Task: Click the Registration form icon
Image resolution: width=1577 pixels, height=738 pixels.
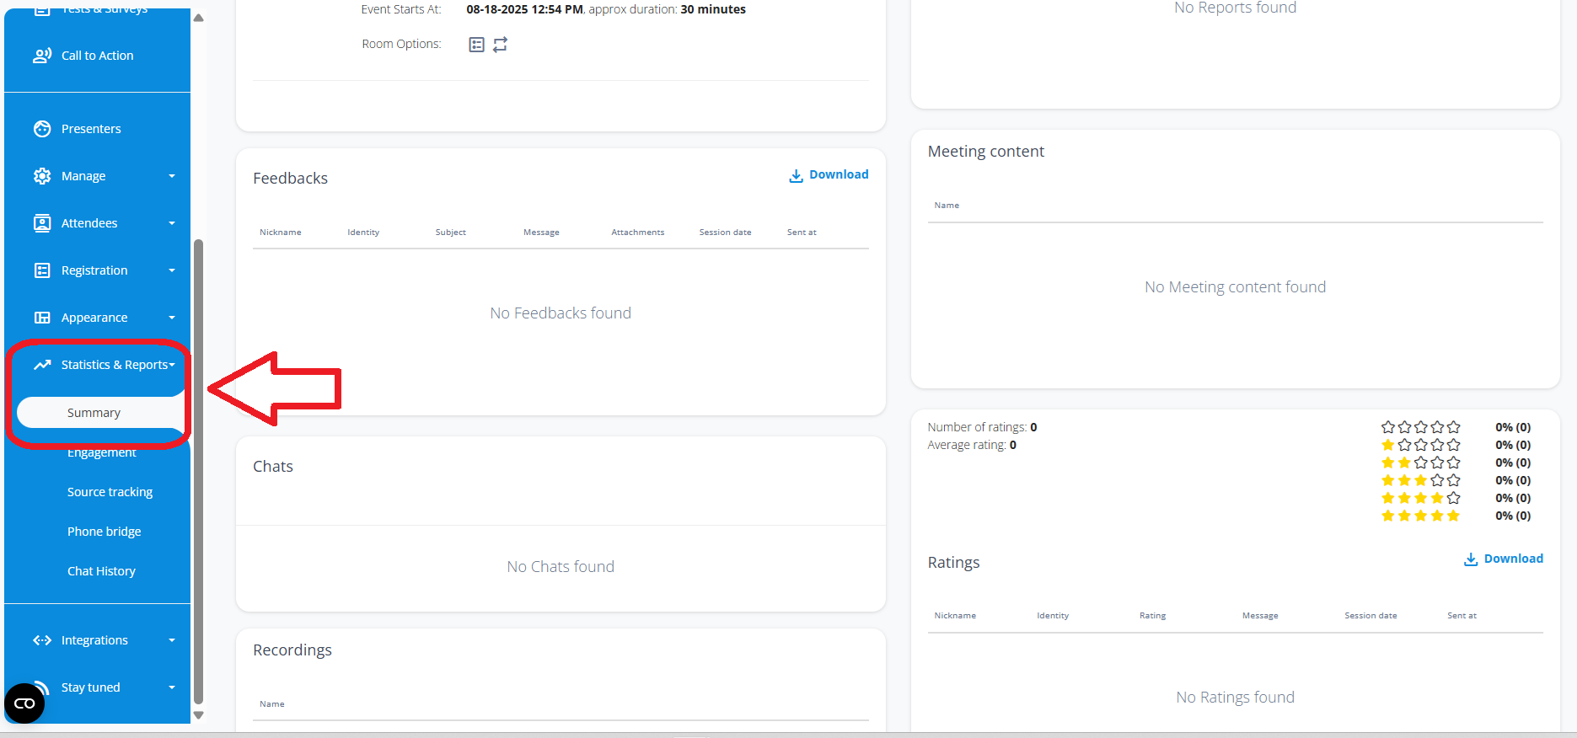Action: tap(42, 270)
